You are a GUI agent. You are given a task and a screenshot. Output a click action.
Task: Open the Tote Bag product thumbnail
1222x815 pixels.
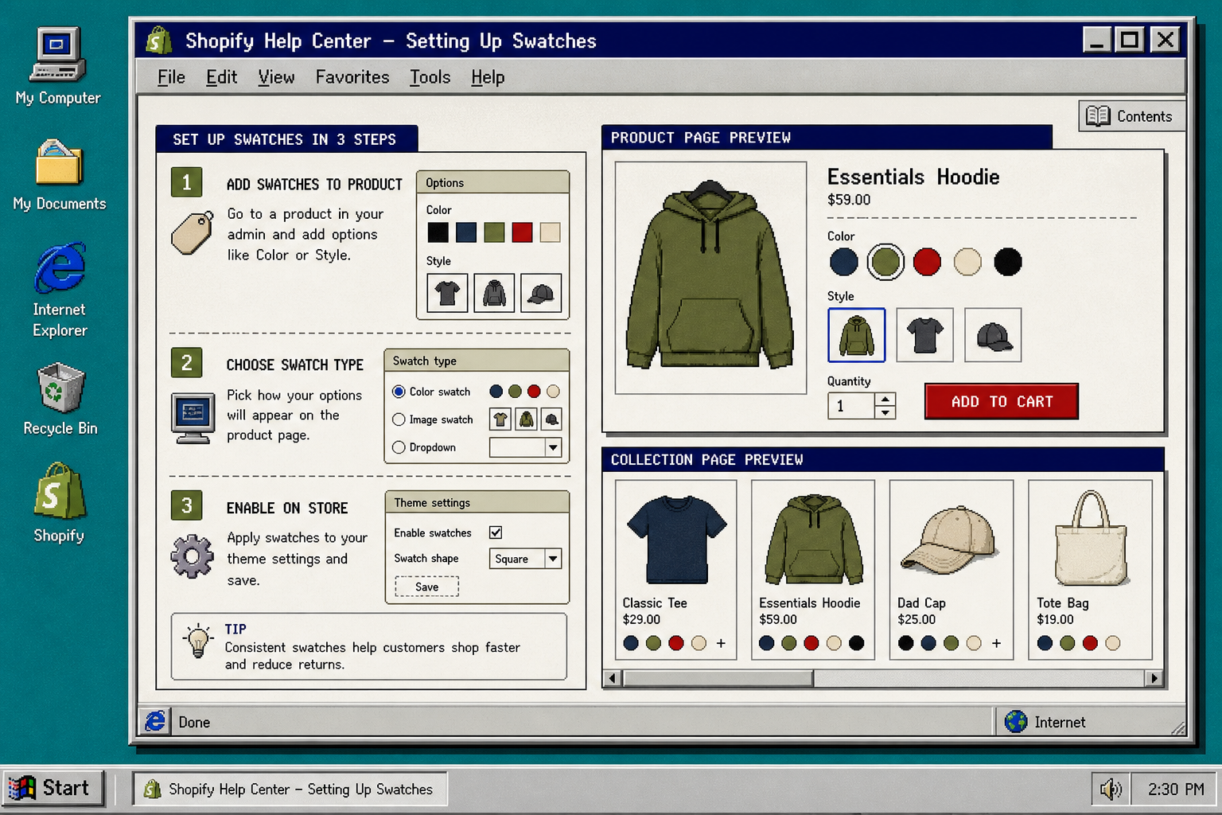click(1091, 538)
